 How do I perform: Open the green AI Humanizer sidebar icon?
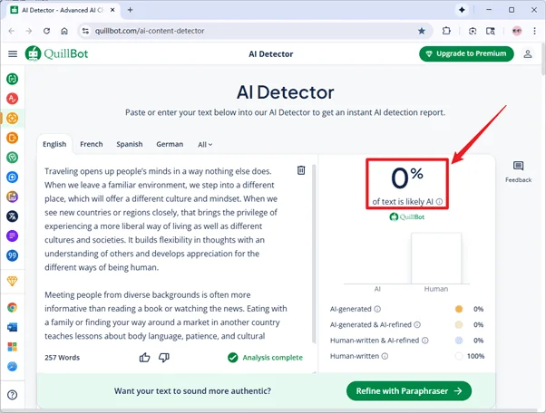coord(12,158)
